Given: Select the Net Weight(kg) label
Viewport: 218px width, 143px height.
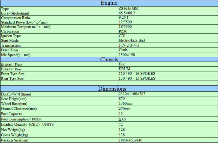Looking at the screenshot, I should pyautogui.click(x=13, y=130).
